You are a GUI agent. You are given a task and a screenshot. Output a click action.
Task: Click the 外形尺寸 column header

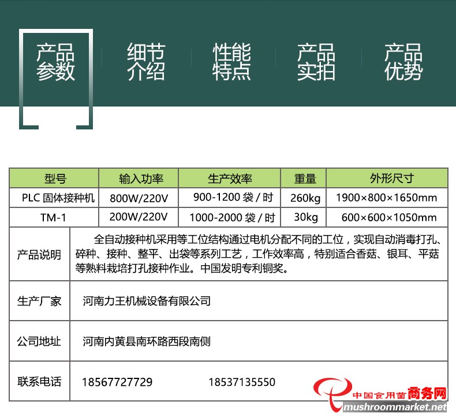tap(387, 178)
